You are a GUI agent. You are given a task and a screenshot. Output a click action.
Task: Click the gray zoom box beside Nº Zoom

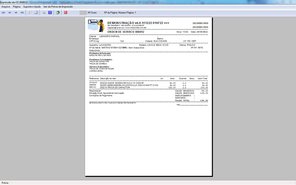coord(83,13)
